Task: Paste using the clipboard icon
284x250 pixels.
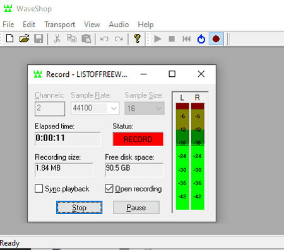Action: tap(86, 38)
